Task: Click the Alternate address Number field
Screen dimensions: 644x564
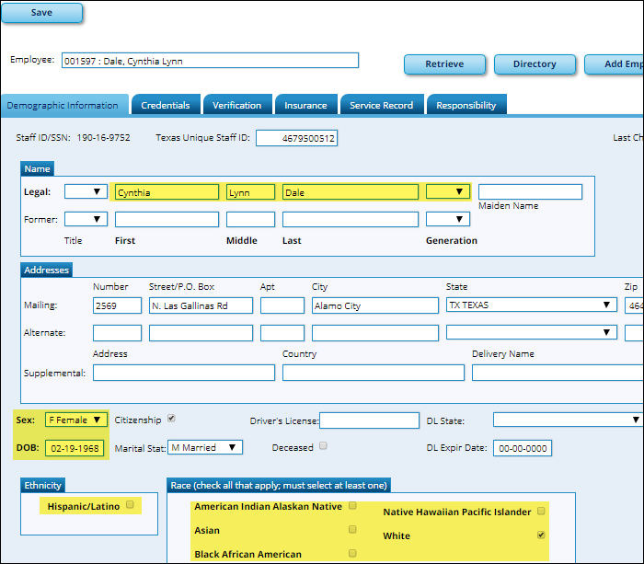Action: coord(117,333)
